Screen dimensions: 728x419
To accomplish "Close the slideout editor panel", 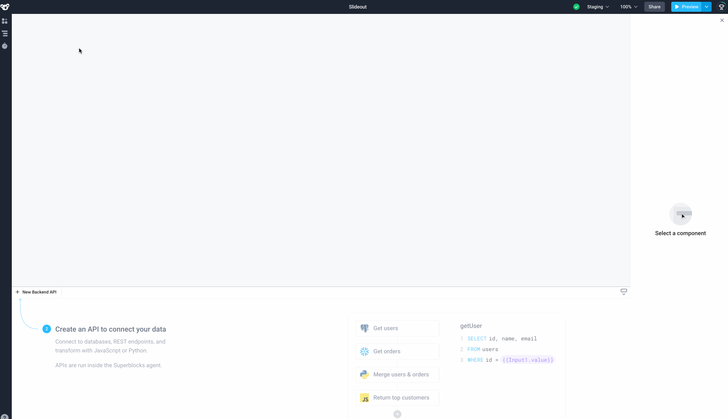I will (x=722, y=20).
